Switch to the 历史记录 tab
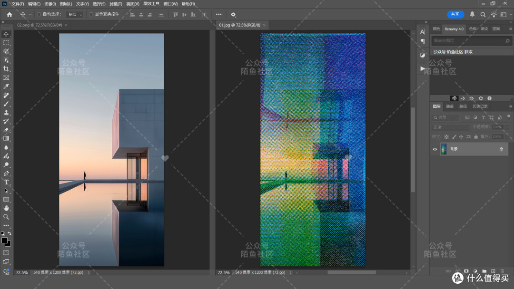This screenshot has height=289, width=514. tap(480, 106)
